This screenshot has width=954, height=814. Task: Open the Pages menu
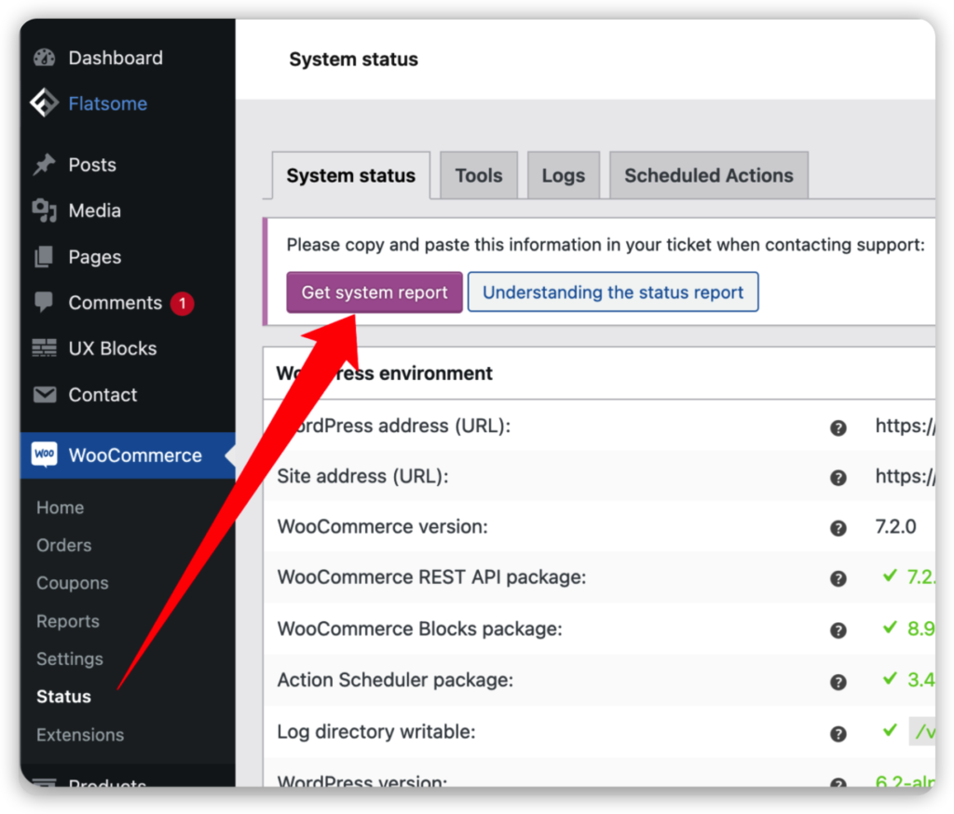(95, 257)
